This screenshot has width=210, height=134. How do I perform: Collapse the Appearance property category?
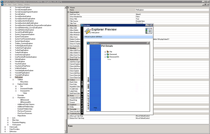68,12
